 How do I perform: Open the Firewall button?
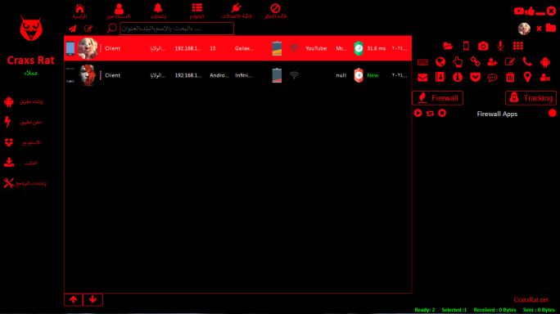[x=437, y=98]
